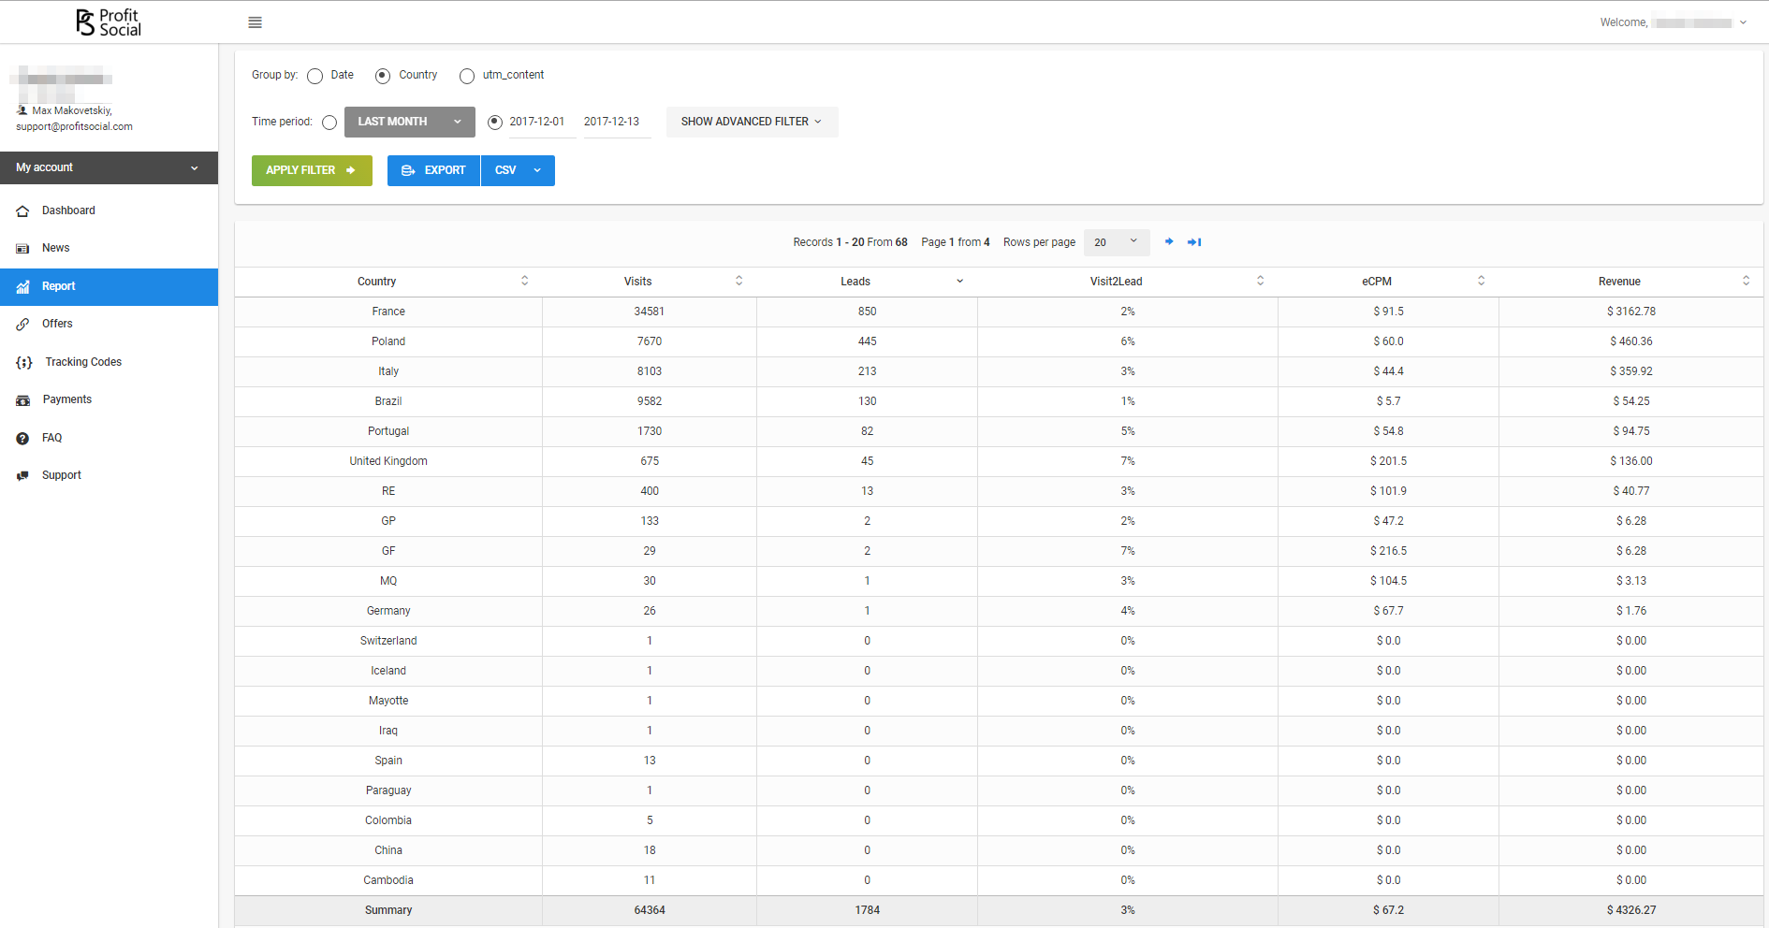Go to Tracking Codes page
Screen dimensions: 1769x928
tap(83, 362)
